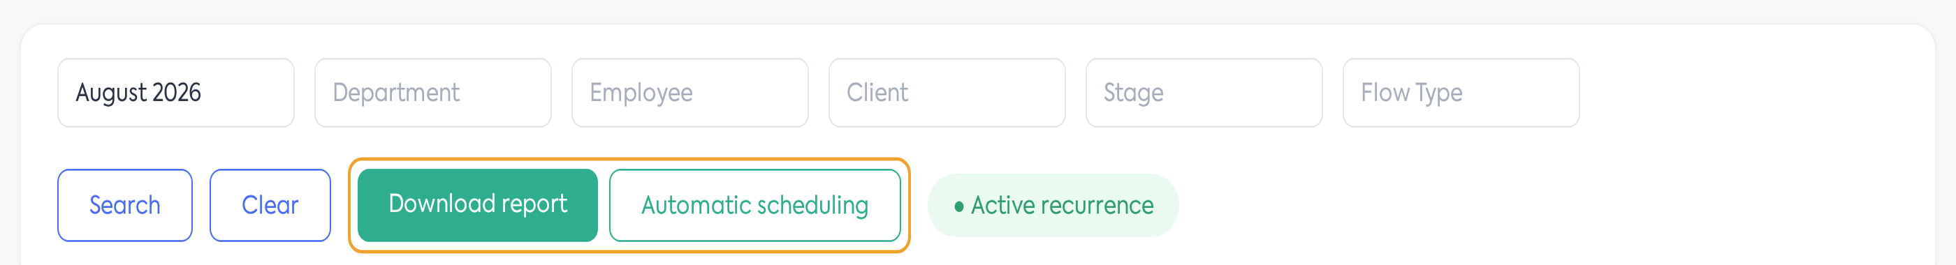The width and height of the screenshot is (1956, 265).
Task: Select the Client filter field
Action: [x=947, y=92]
